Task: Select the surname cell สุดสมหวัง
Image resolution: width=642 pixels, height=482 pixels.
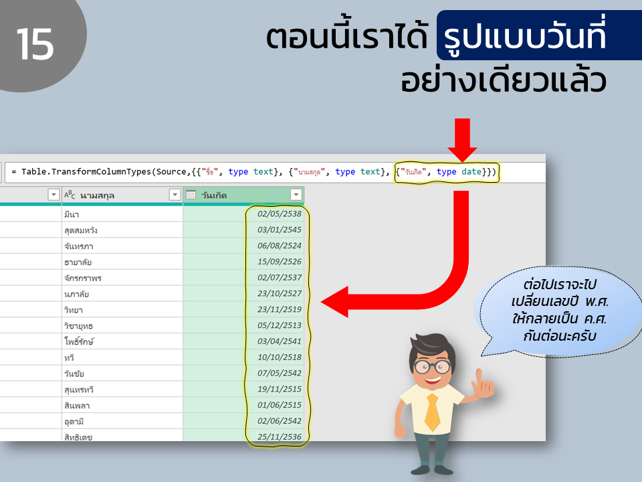Action: click(122, 230)
